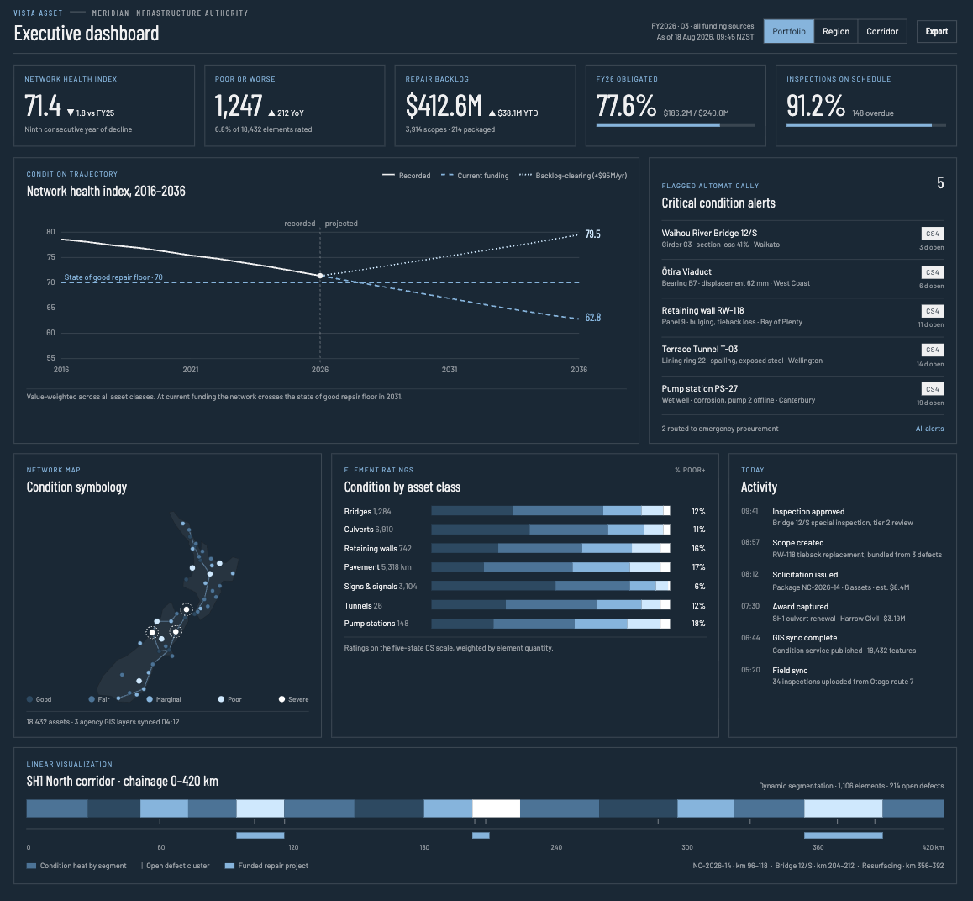Click the CS4 badge on Terrace Tunnel T-03
Viewport: 973px width, 901px height.
pos(932,350)
